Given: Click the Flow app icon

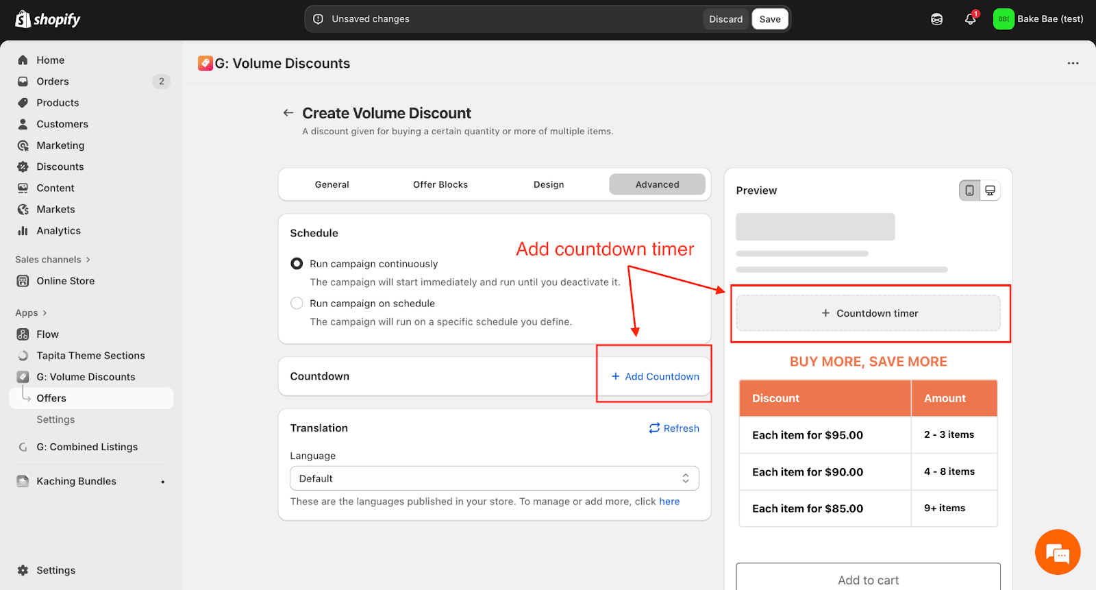Looking at the screenshot, I should 23,334.
